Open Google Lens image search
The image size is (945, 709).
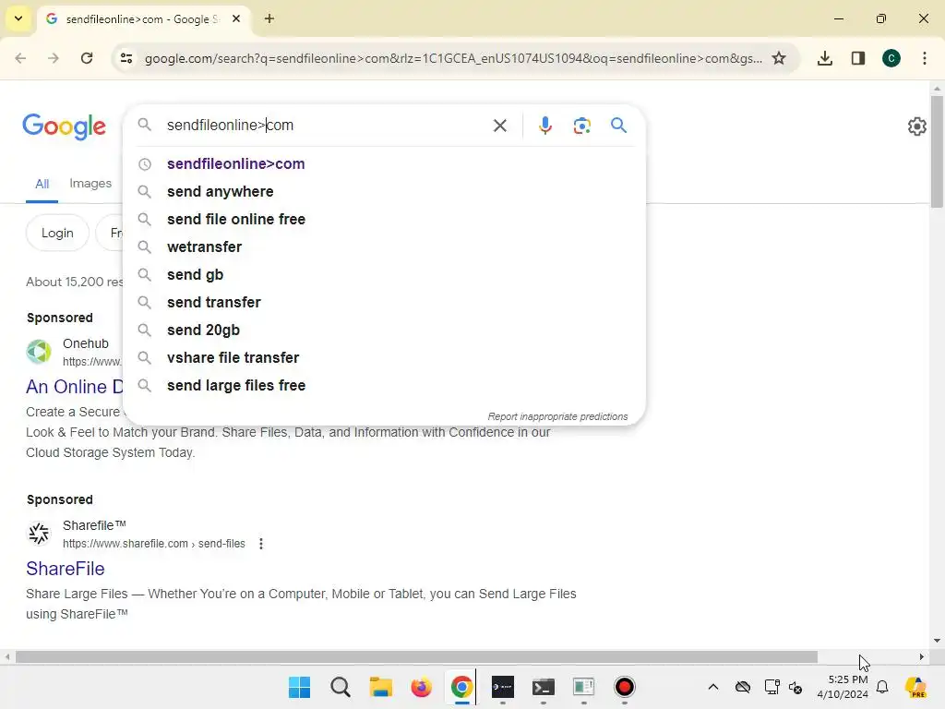pos(581,126)
